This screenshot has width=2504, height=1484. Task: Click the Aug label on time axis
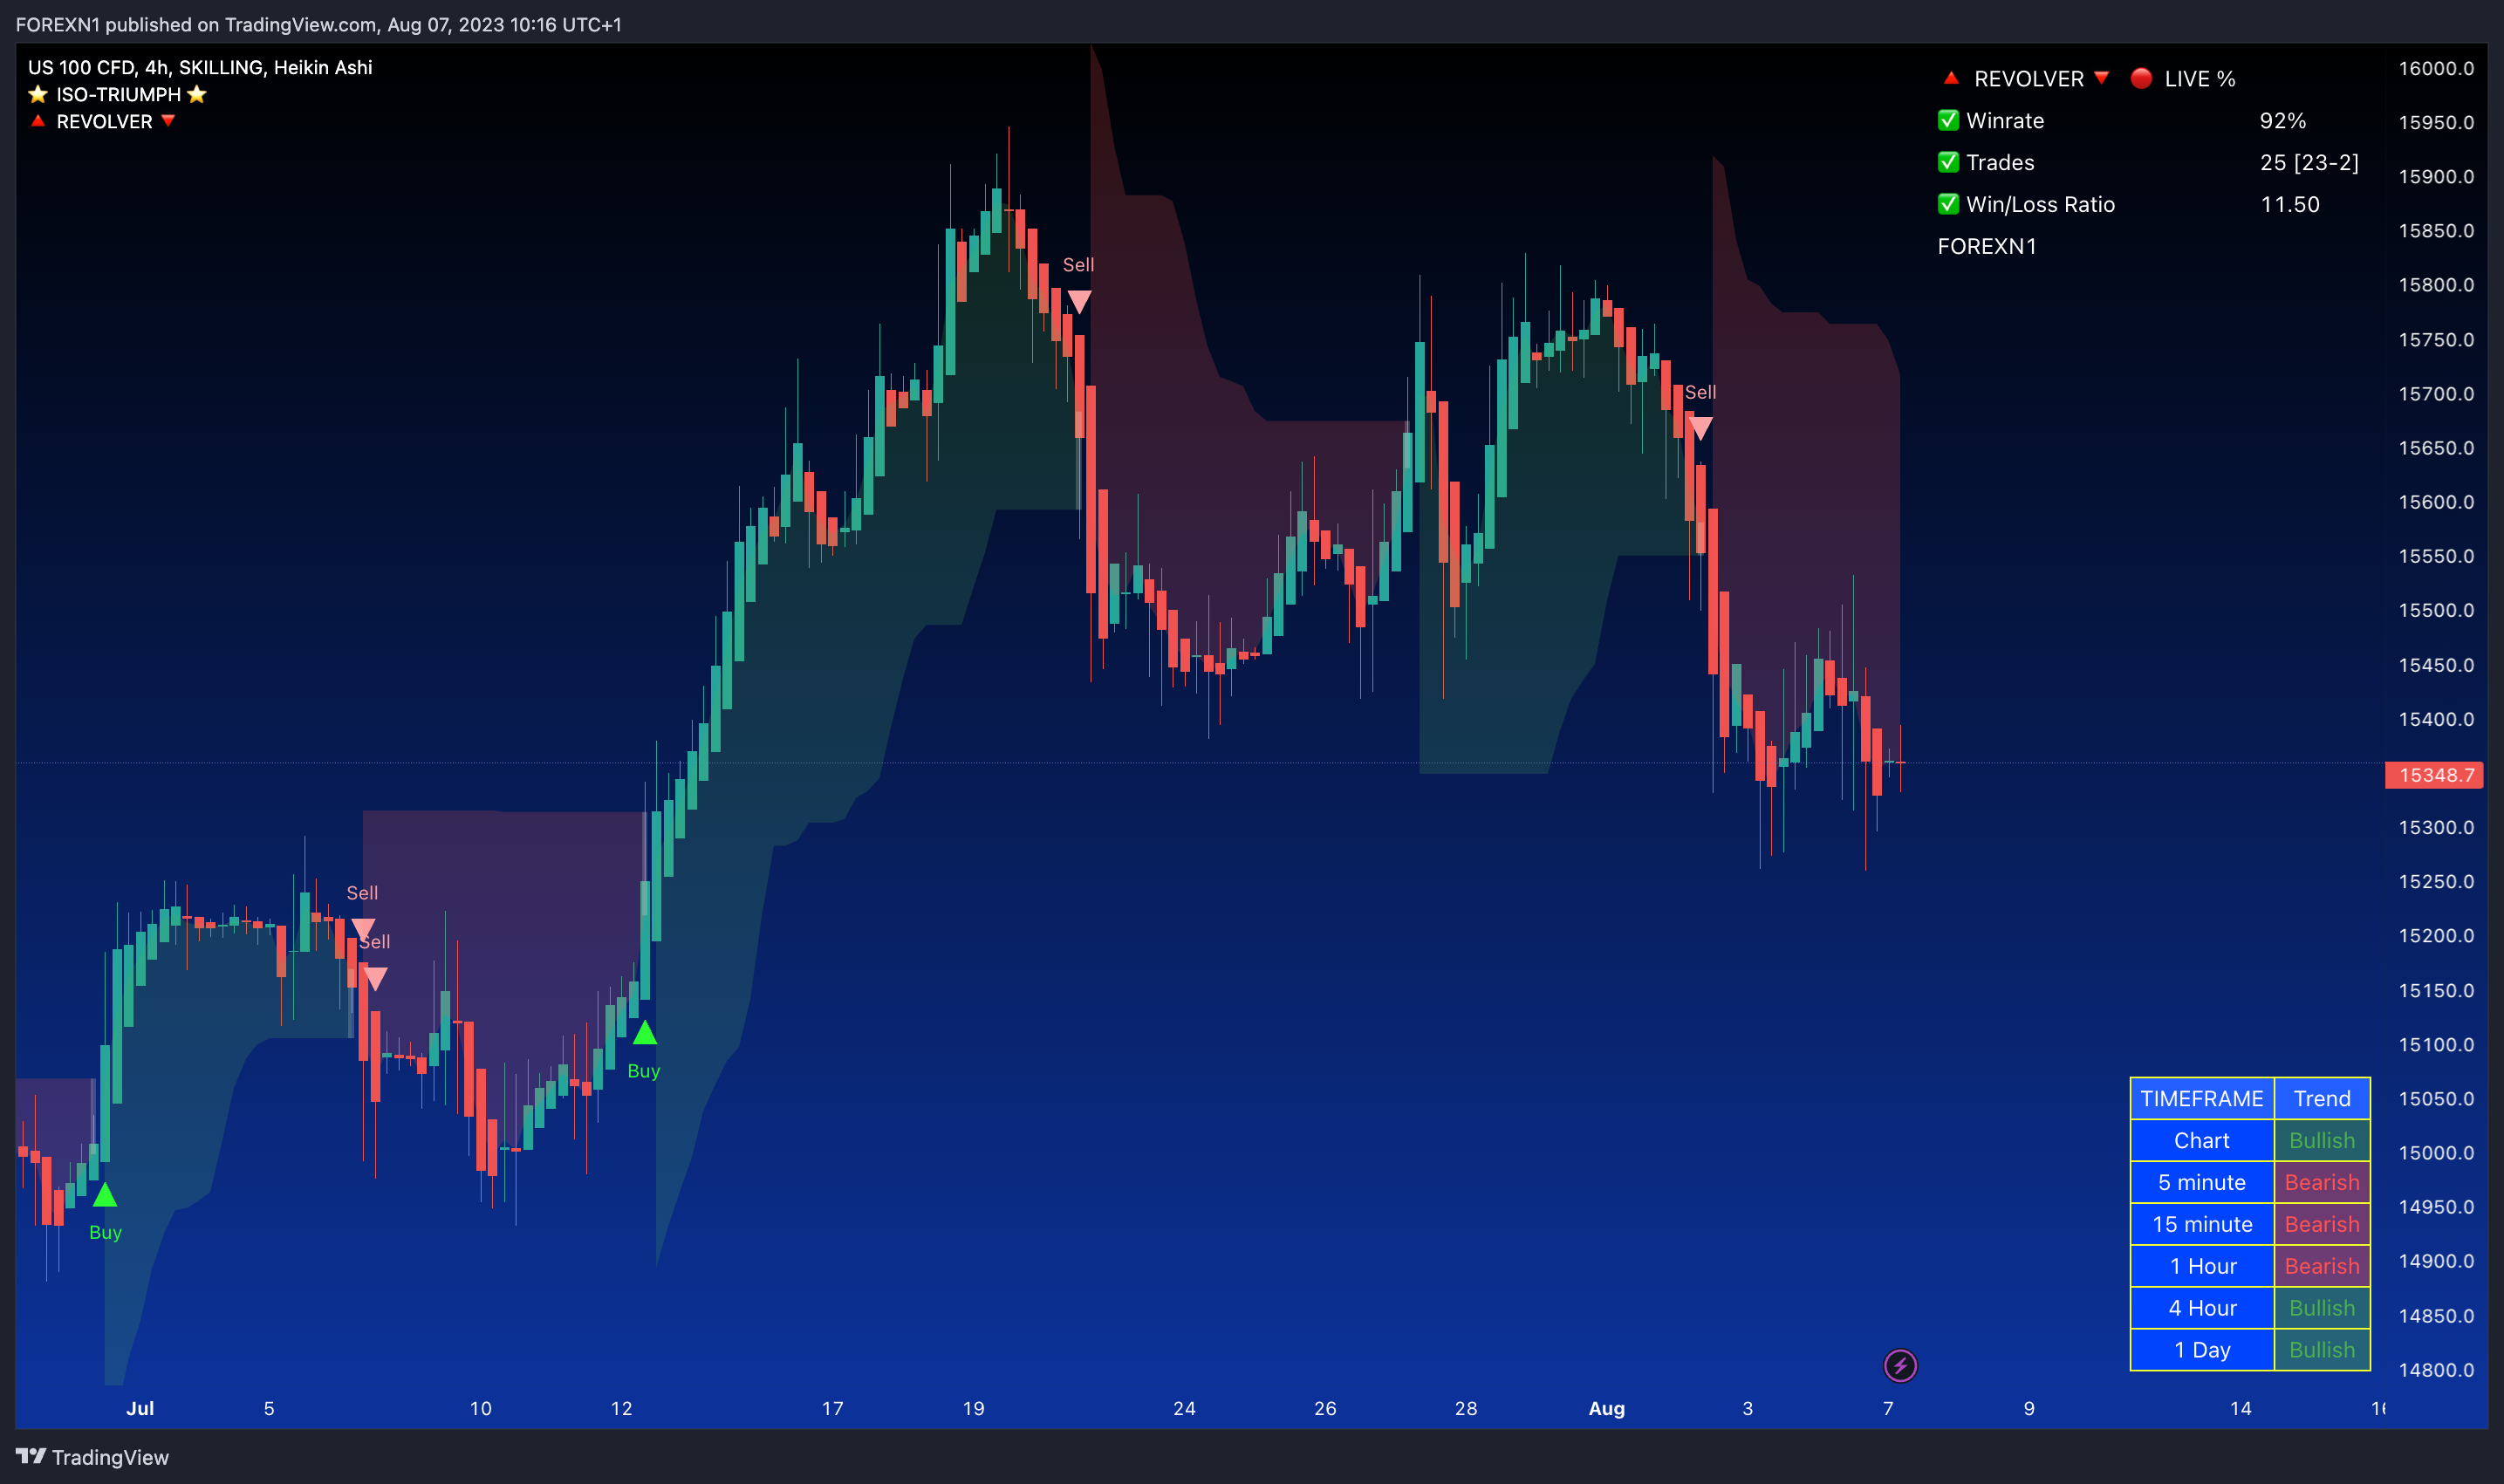(1607, 1408)
